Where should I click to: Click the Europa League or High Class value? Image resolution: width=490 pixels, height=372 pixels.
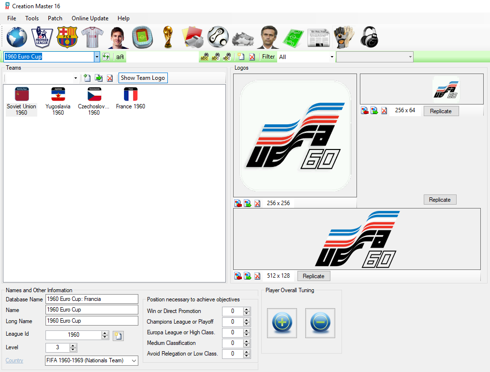pos(233,332)
